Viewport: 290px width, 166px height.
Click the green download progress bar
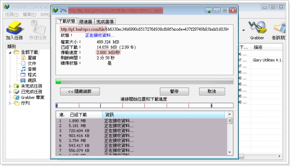click(x=144, y=81)
